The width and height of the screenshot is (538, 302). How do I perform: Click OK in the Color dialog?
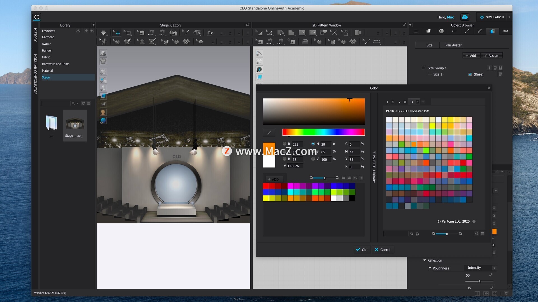point(361,250)
